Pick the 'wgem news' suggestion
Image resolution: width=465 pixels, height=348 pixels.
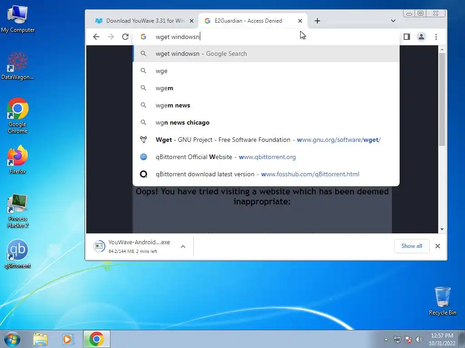pyautogui.click(x=266, y=105)
